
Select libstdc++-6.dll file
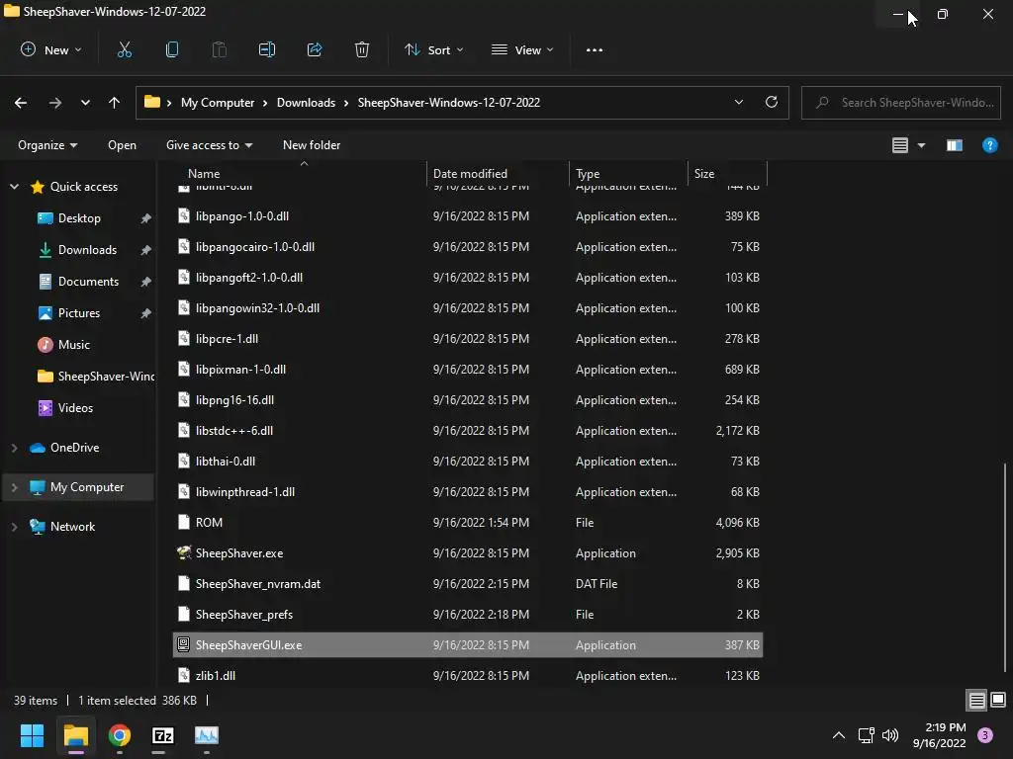tap(468, 431)
